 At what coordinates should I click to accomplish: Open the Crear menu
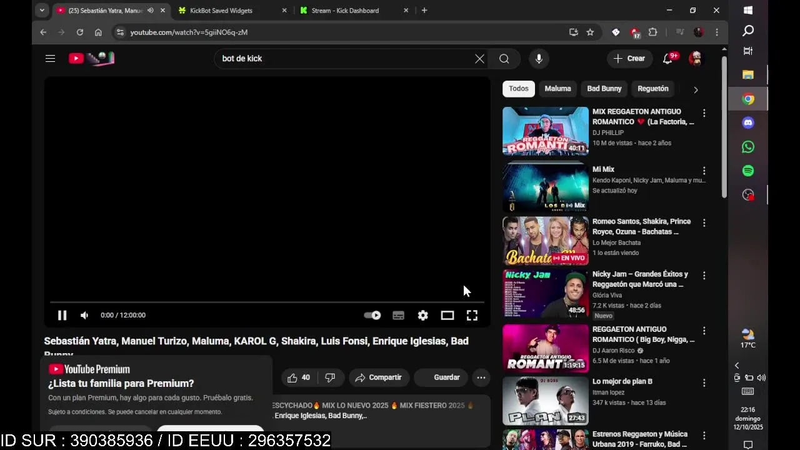coord(629,58)
